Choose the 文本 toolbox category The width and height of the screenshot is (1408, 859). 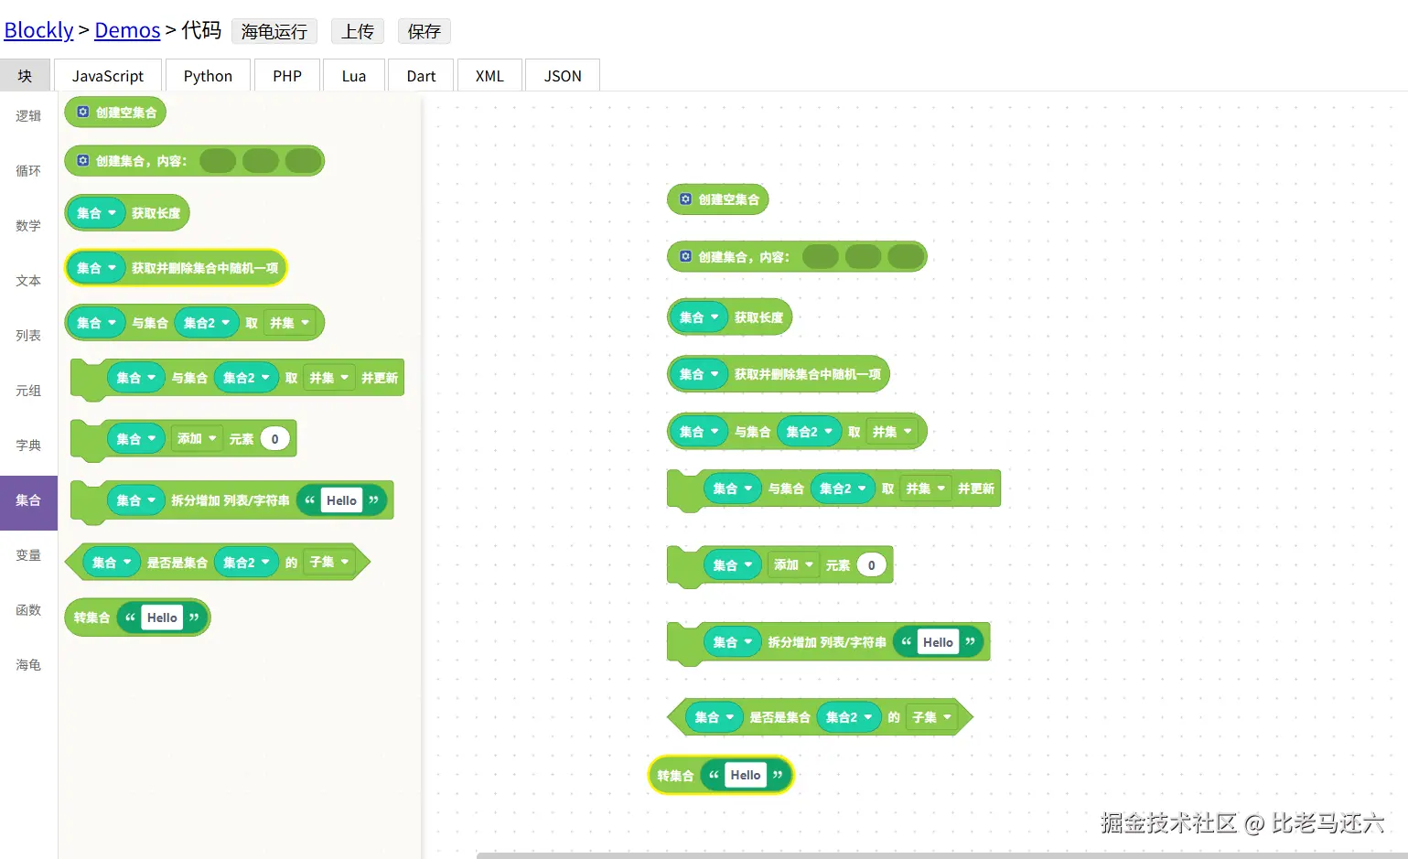(x=28, y=281)
